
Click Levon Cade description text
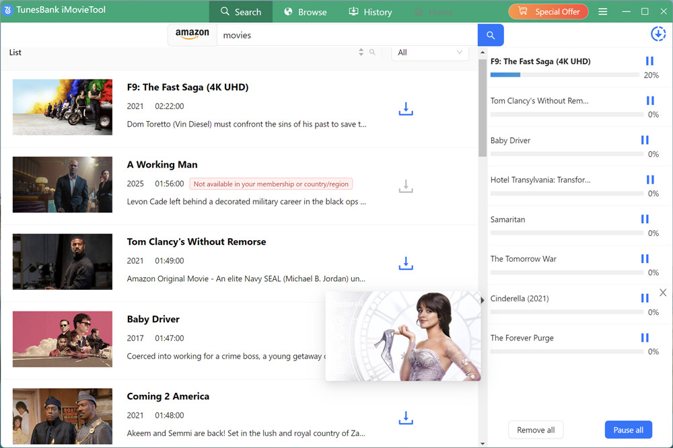[246, 201]
